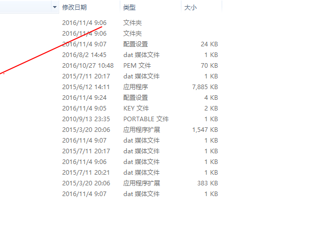Select the PORTABLE 文件 type cell
Image resolution: width=319 pixels, height=246 pixels.
pyautogui.click(x=146, y=119)
